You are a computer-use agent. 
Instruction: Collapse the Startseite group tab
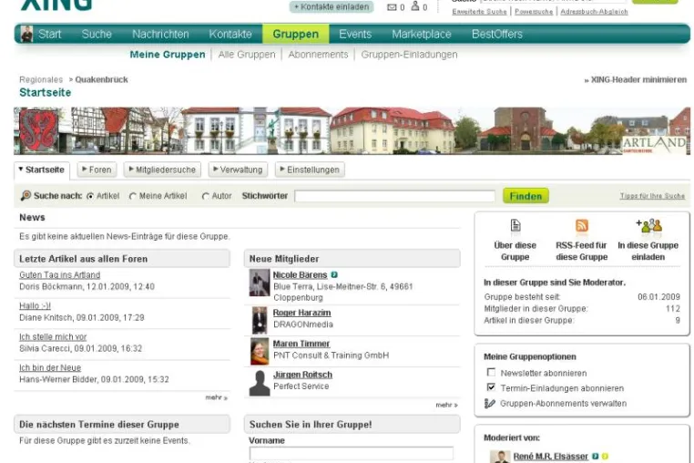(x=42, y=170)
